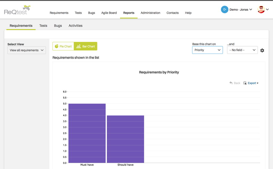Open the Help menu link
The image size is (273, 169).
tap(188, 13)
